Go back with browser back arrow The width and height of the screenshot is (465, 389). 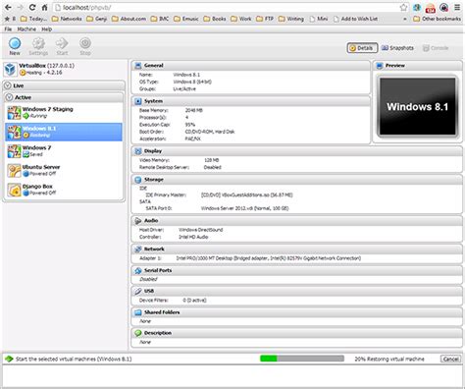click(x=8, y=7)
